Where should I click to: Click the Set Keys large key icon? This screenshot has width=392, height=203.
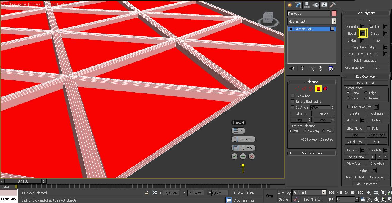pos(270,196)
